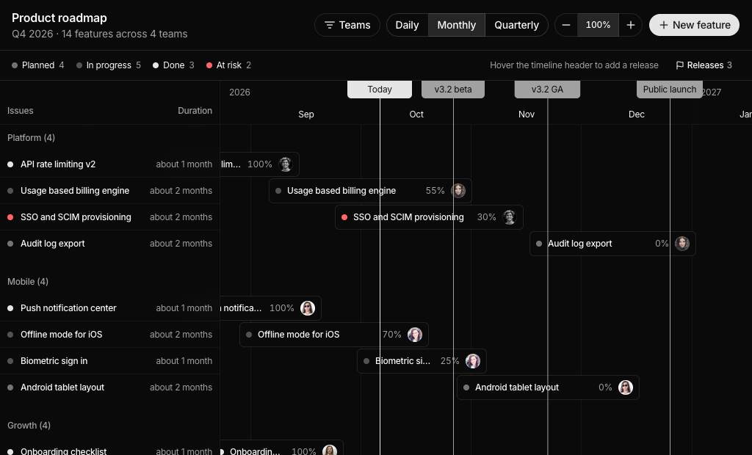This screenshot has height=455, width=752.
Task: Select SSO and SCIM provisioning issue row
Action: click(110, 217)
